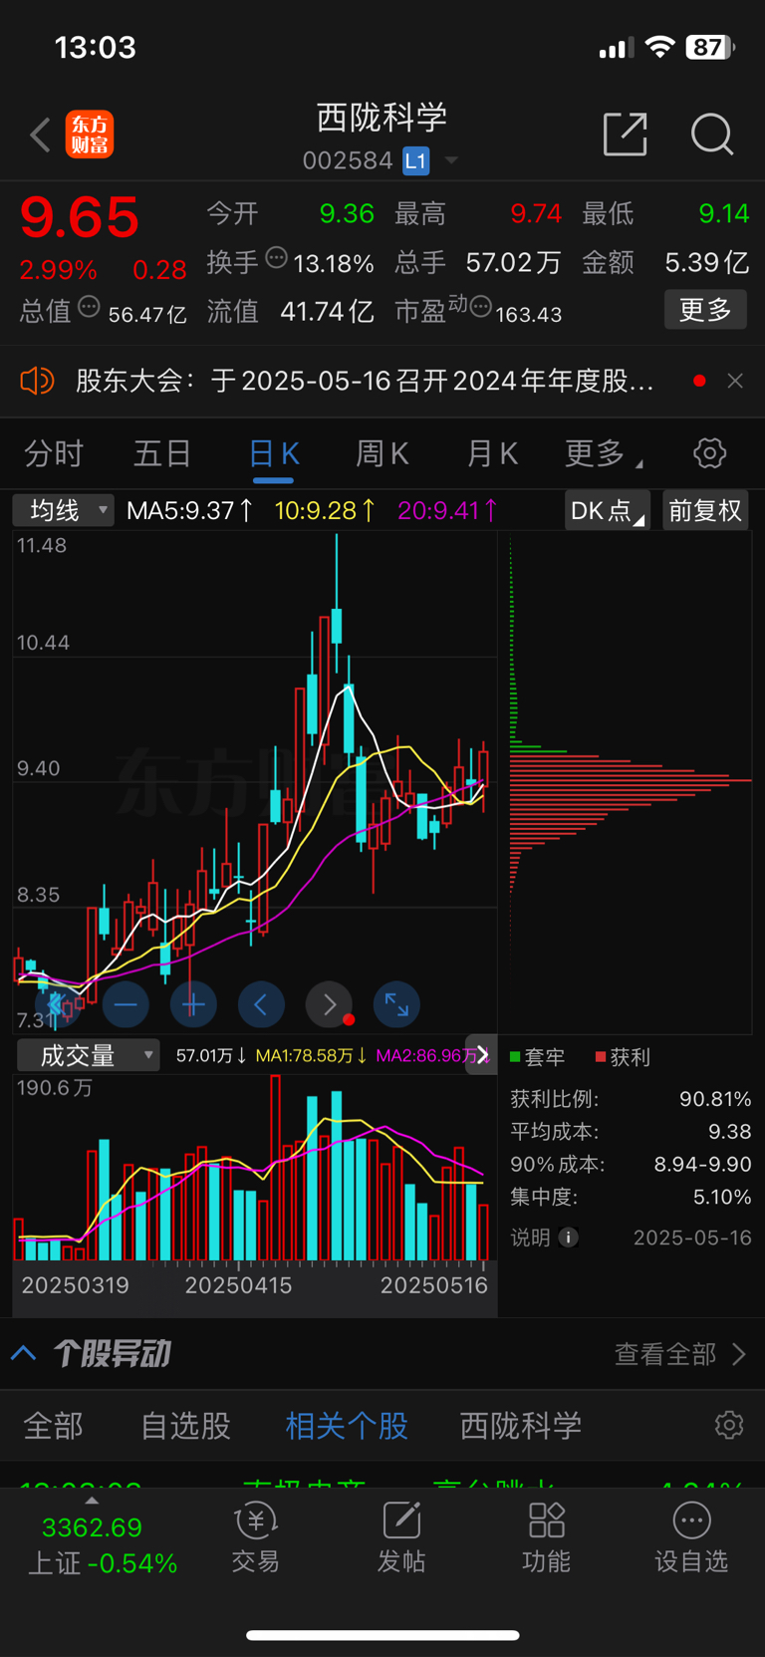This screenshot has width=765, height=1657.
Task: Tap the battery status indicator
Action: 710,47
